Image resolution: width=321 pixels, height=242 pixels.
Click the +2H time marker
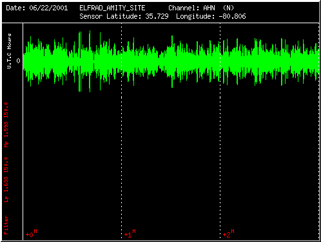tap(229, 234)
